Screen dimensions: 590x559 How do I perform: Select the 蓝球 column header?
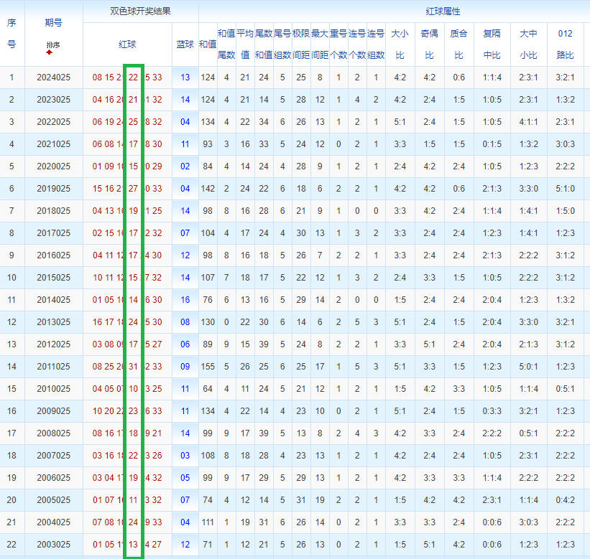(185, 44)
